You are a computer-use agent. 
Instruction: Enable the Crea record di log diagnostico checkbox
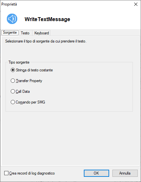pos(6,173)
